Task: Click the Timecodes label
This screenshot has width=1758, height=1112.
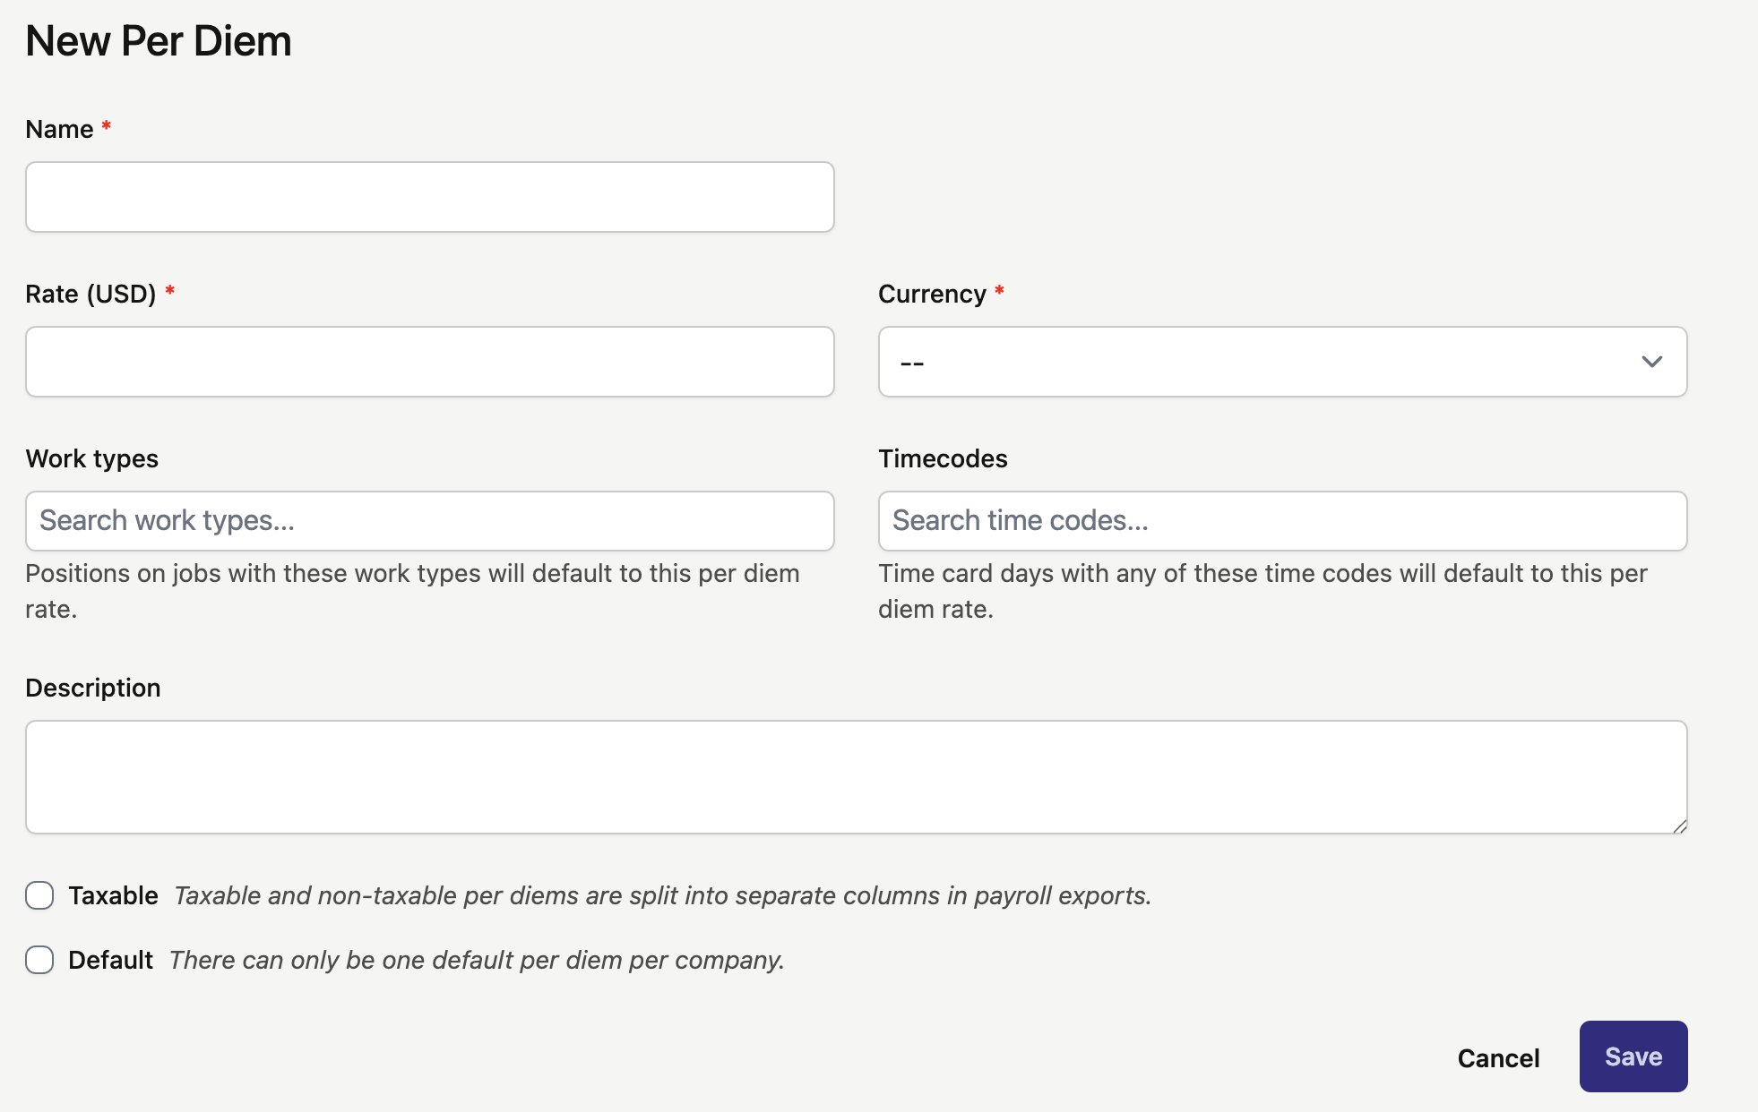Action: [x=943, y=458]
